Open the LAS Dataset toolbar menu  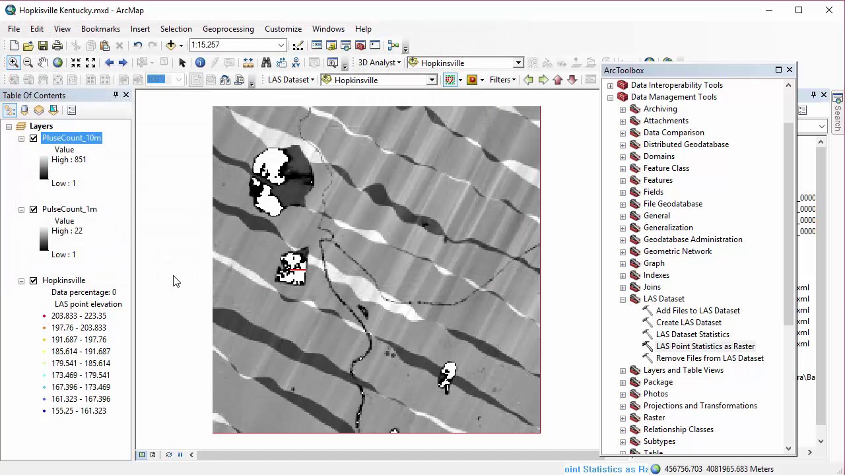(x=291, y=80)
